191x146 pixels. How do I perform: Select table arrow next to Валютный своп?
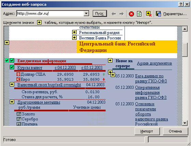(12, 84)
